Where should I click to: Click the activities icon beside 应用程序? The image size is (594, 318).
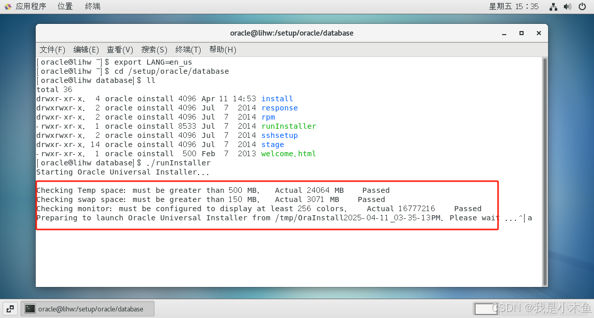click(x=8, y=7)
